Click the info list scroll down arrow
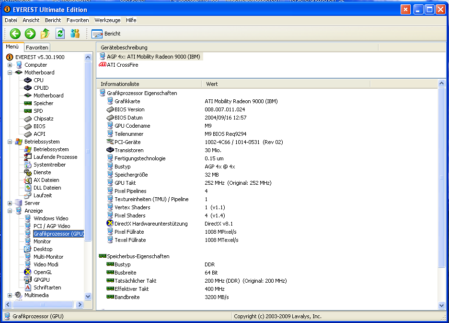 (441, 306)
